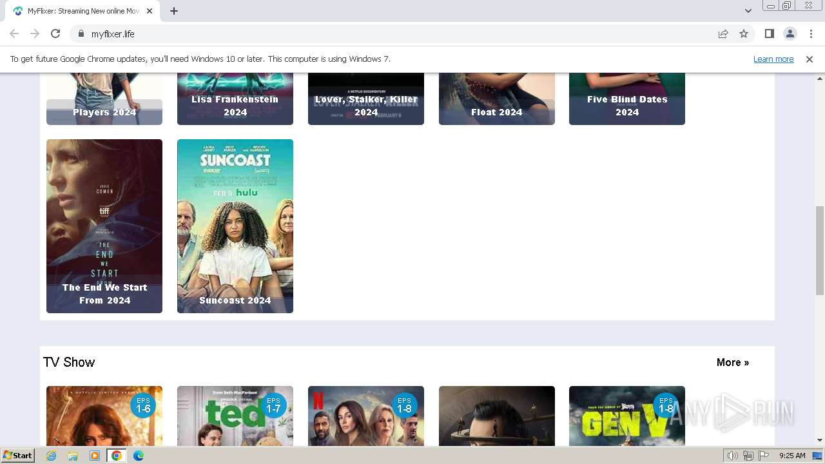
Task: Click the browser Back arrow
Action: tap(14, 34)
